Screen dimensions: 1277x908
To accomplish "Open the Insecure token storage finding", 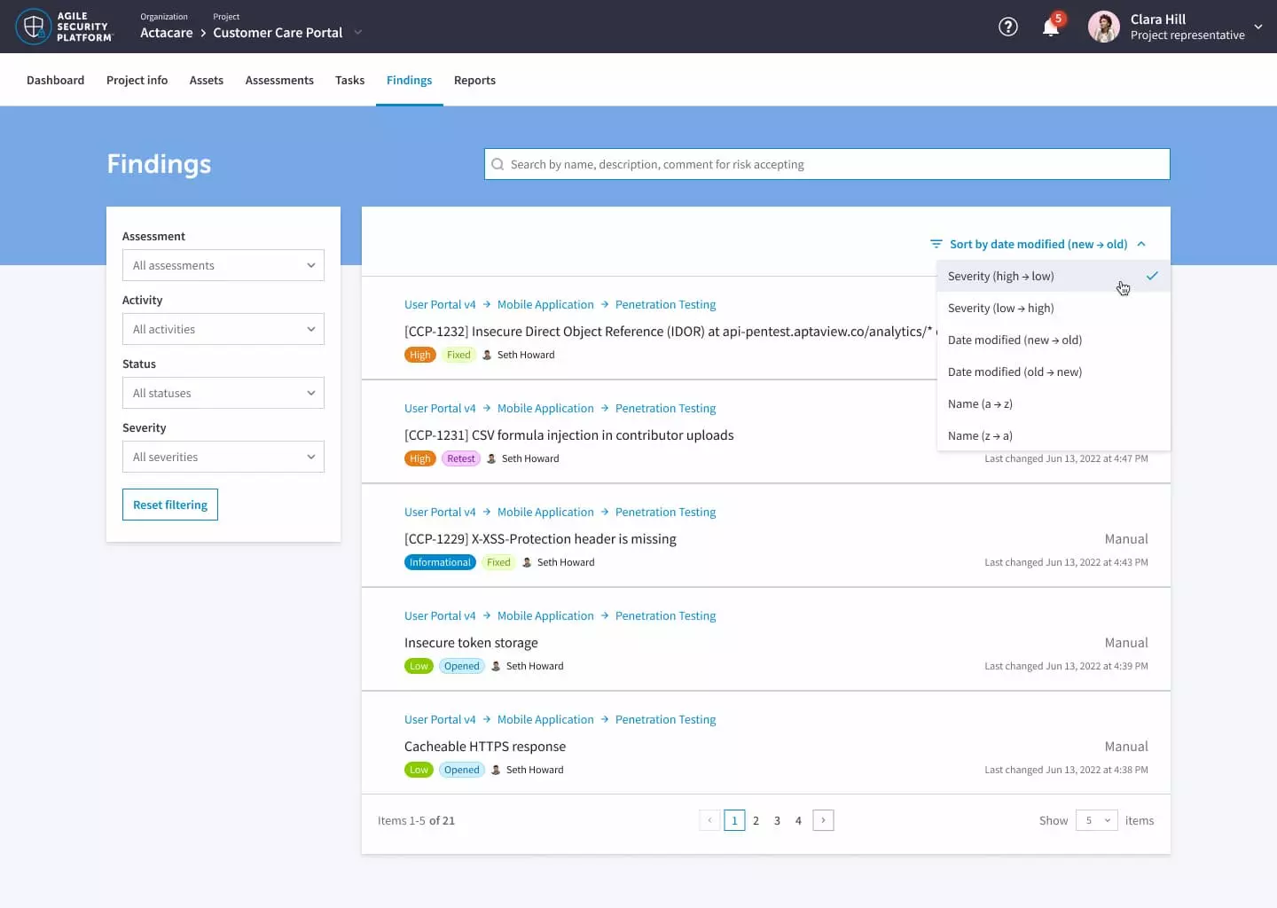I will point(471,643).
